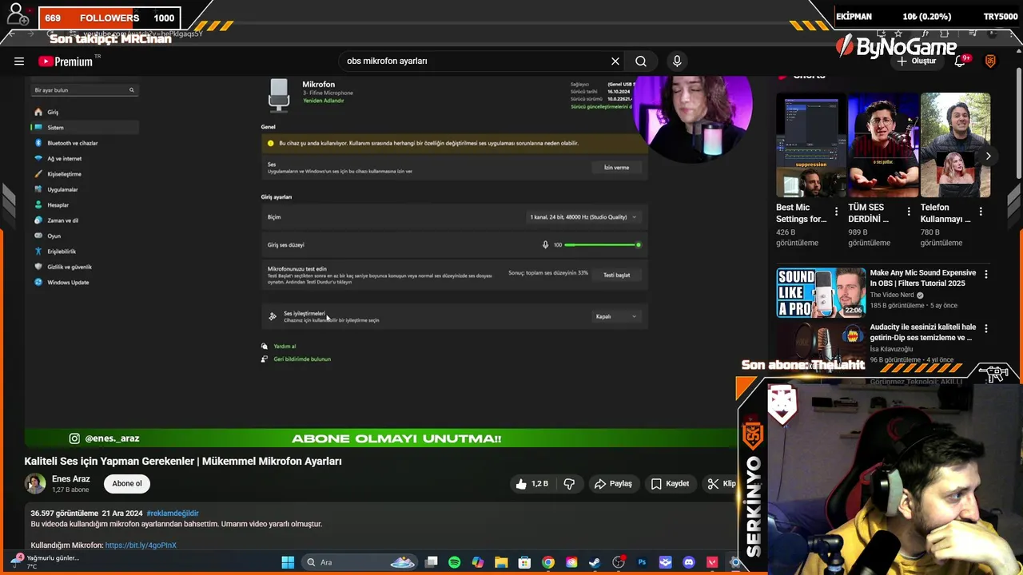Open options for TÜM SES DERDİNİ short
Viewport: 1023px width, 575px height.
point(909,212)
